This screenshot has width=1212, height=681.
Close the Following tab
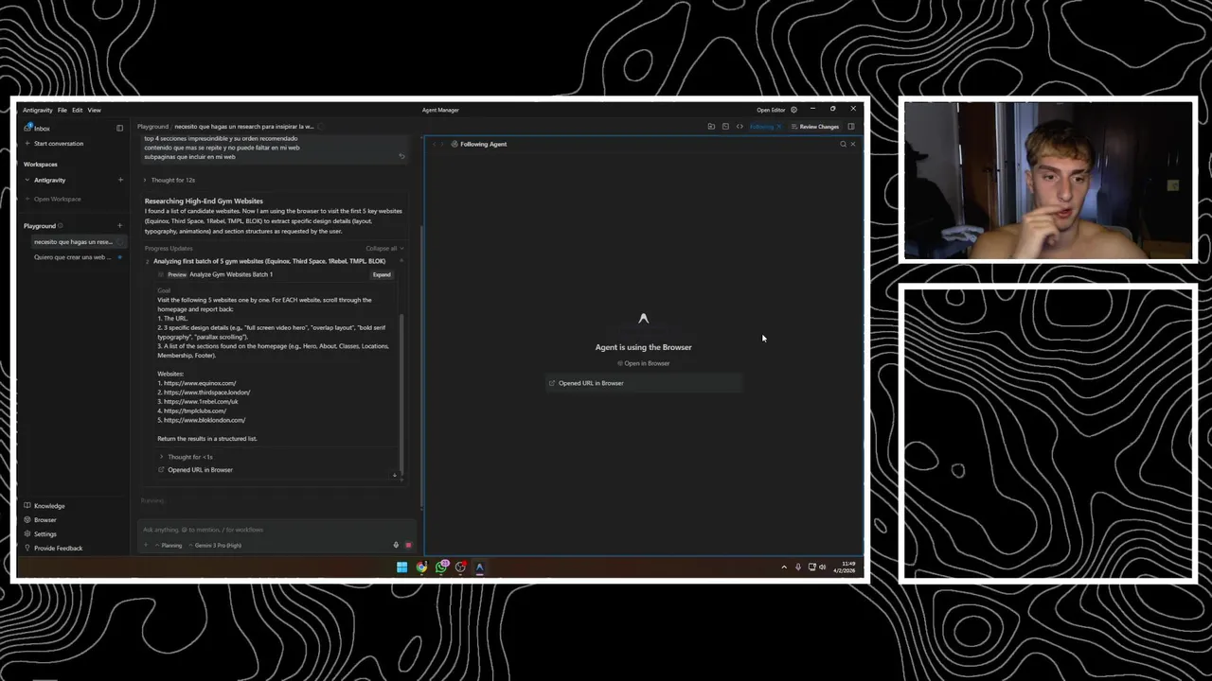click(x=779, y=127)
